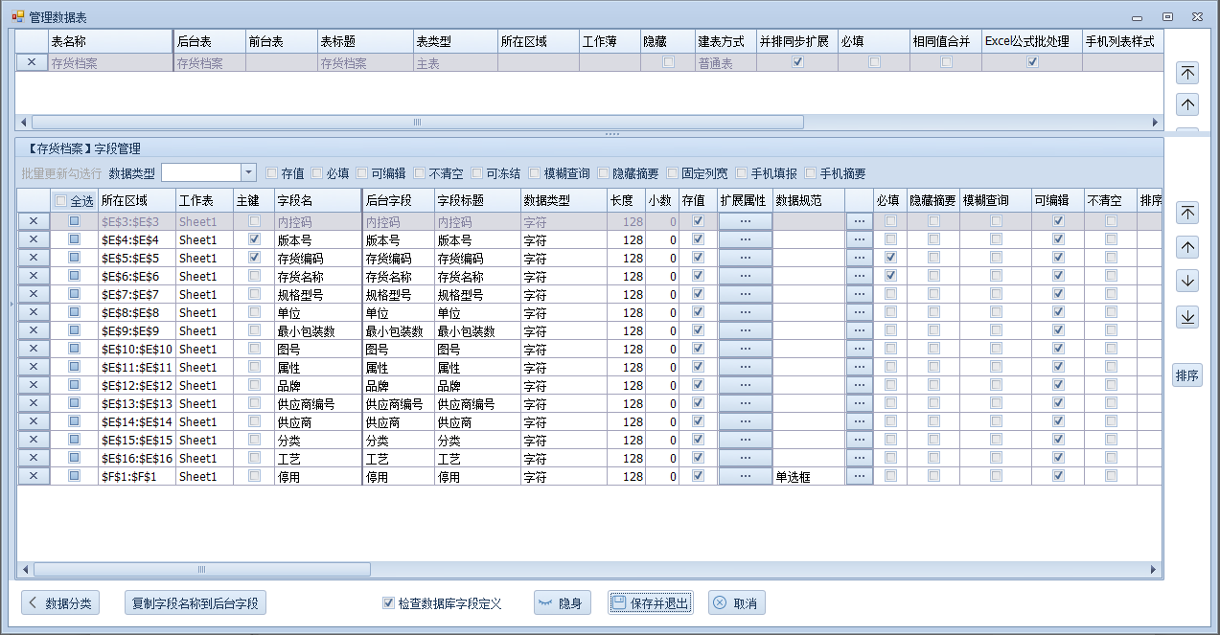Move selected field down one position

pyautogui.click(x=1187, y=282)
